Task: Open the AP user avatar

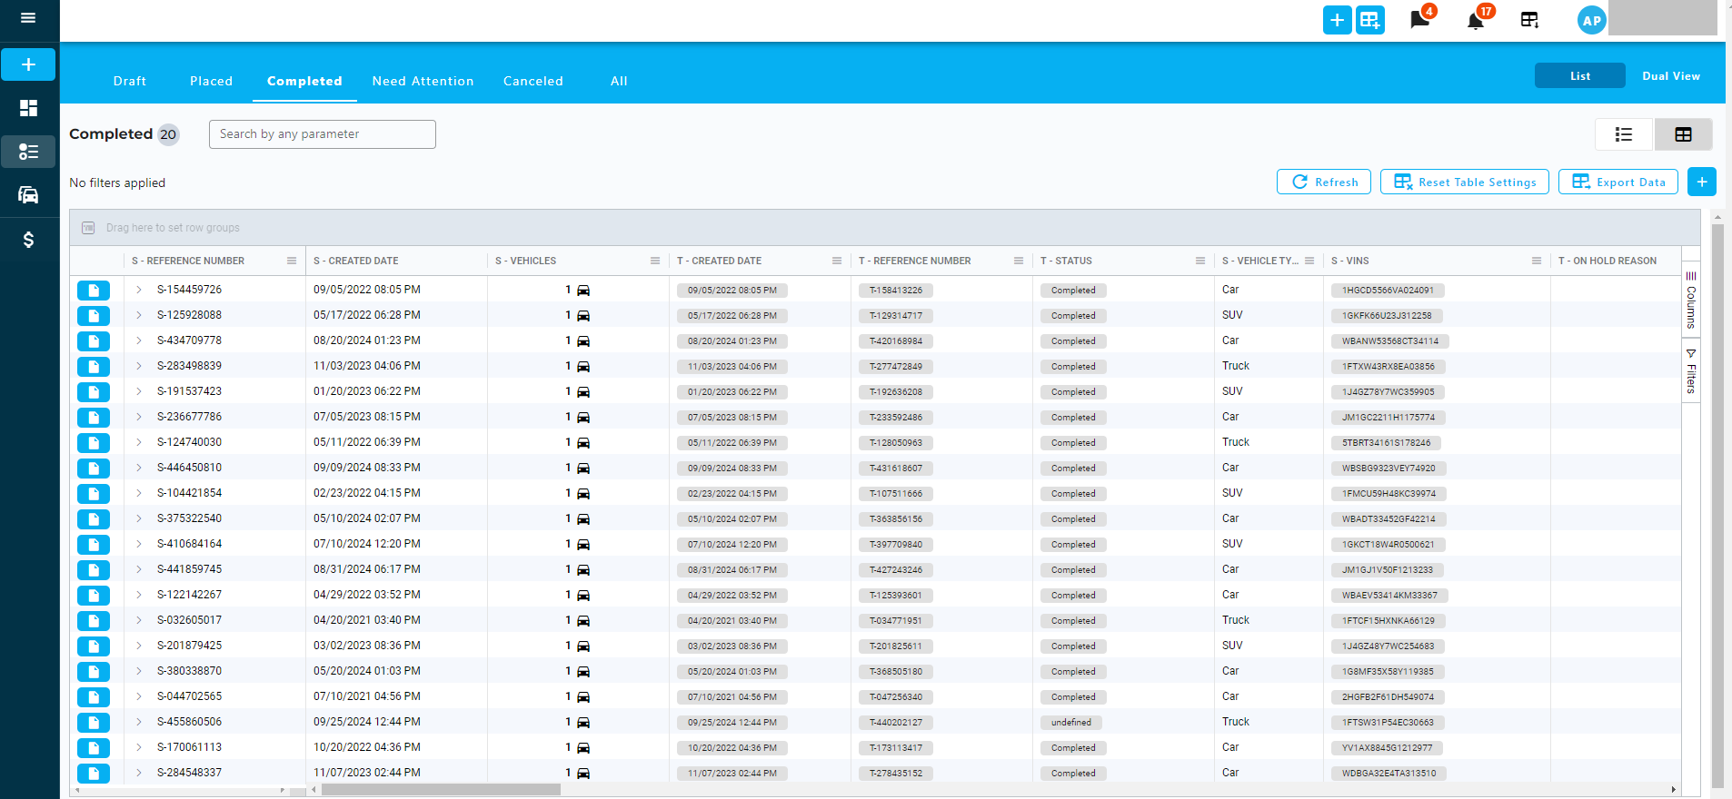Action: click(1591, 20)
